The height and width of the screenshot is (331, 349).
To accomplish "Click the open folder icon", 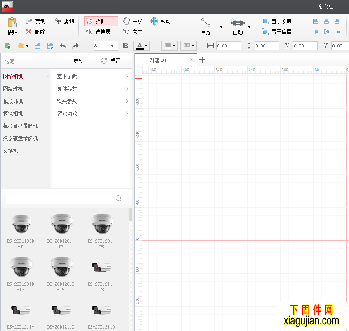I will tap(21, 46).
